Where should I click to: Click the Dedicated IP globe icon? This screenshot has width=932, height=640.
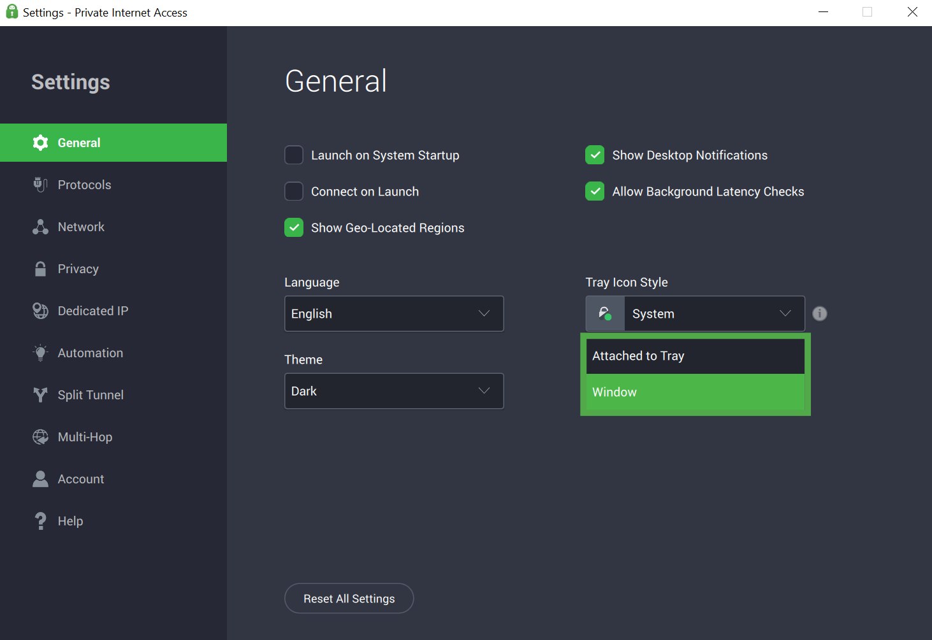click(x=40, y=311)
